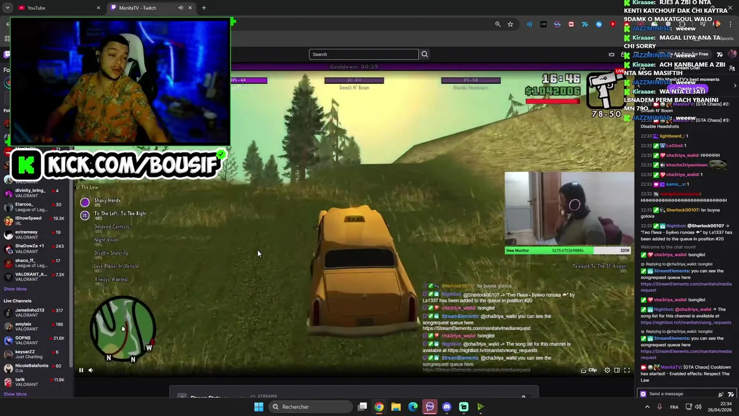Close the YouTube tab

pyautogui.click(x=98, y=8)
